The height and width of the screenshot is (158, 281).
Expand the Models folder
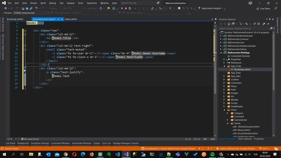pyautogui.click(x=224, y=100)
